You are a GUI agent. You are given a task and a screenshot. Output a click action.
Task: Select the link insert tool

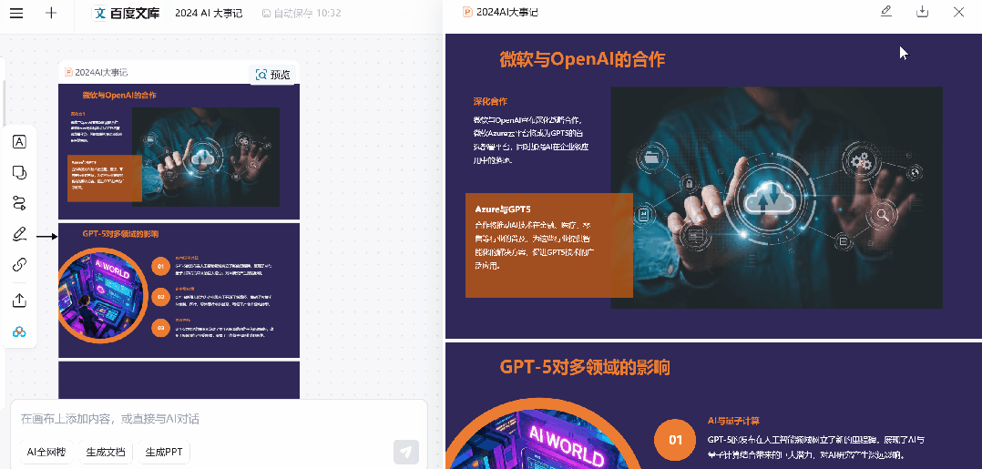pyautogui.click(x=19, y=264)
